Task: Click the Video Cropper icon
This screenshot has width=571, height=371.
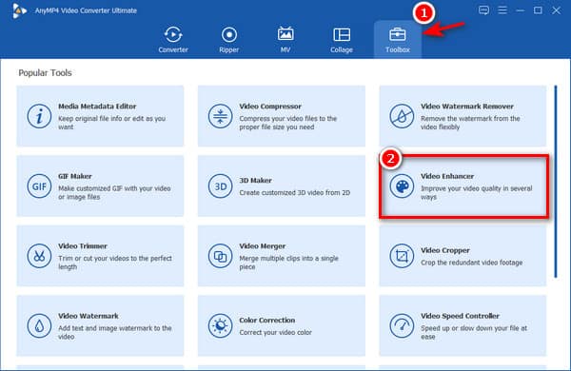Action: [402, 256]
